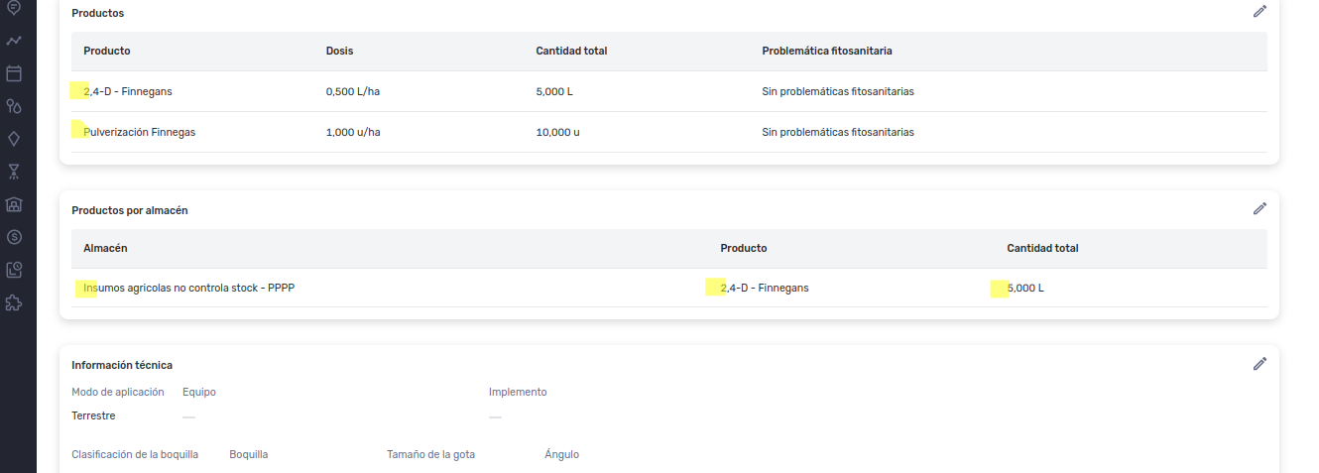1319x473 pixels.
Task: Open the dollar coin sidebar icon
Action: click(x=14, y=237)
